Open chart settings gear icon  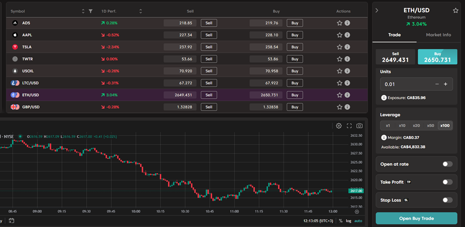339,126
